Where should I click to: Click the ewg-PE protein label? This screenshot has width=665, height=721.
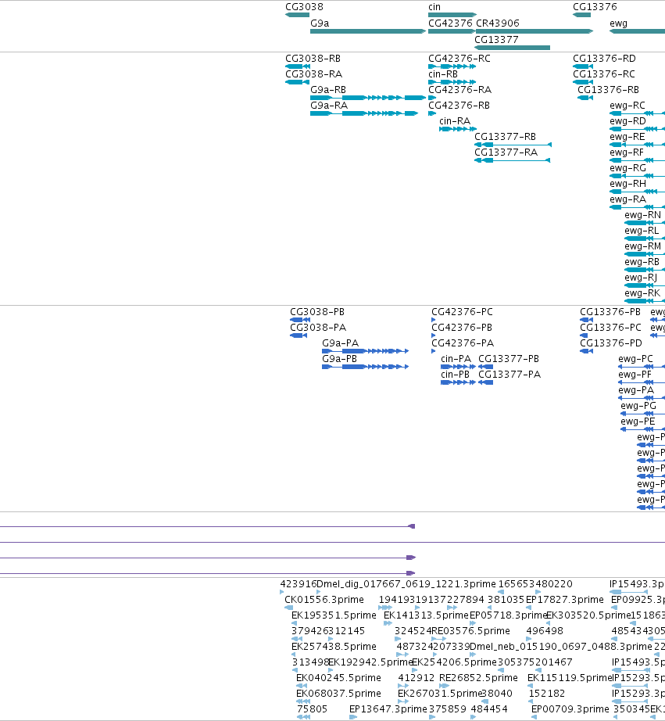point(638,421)
